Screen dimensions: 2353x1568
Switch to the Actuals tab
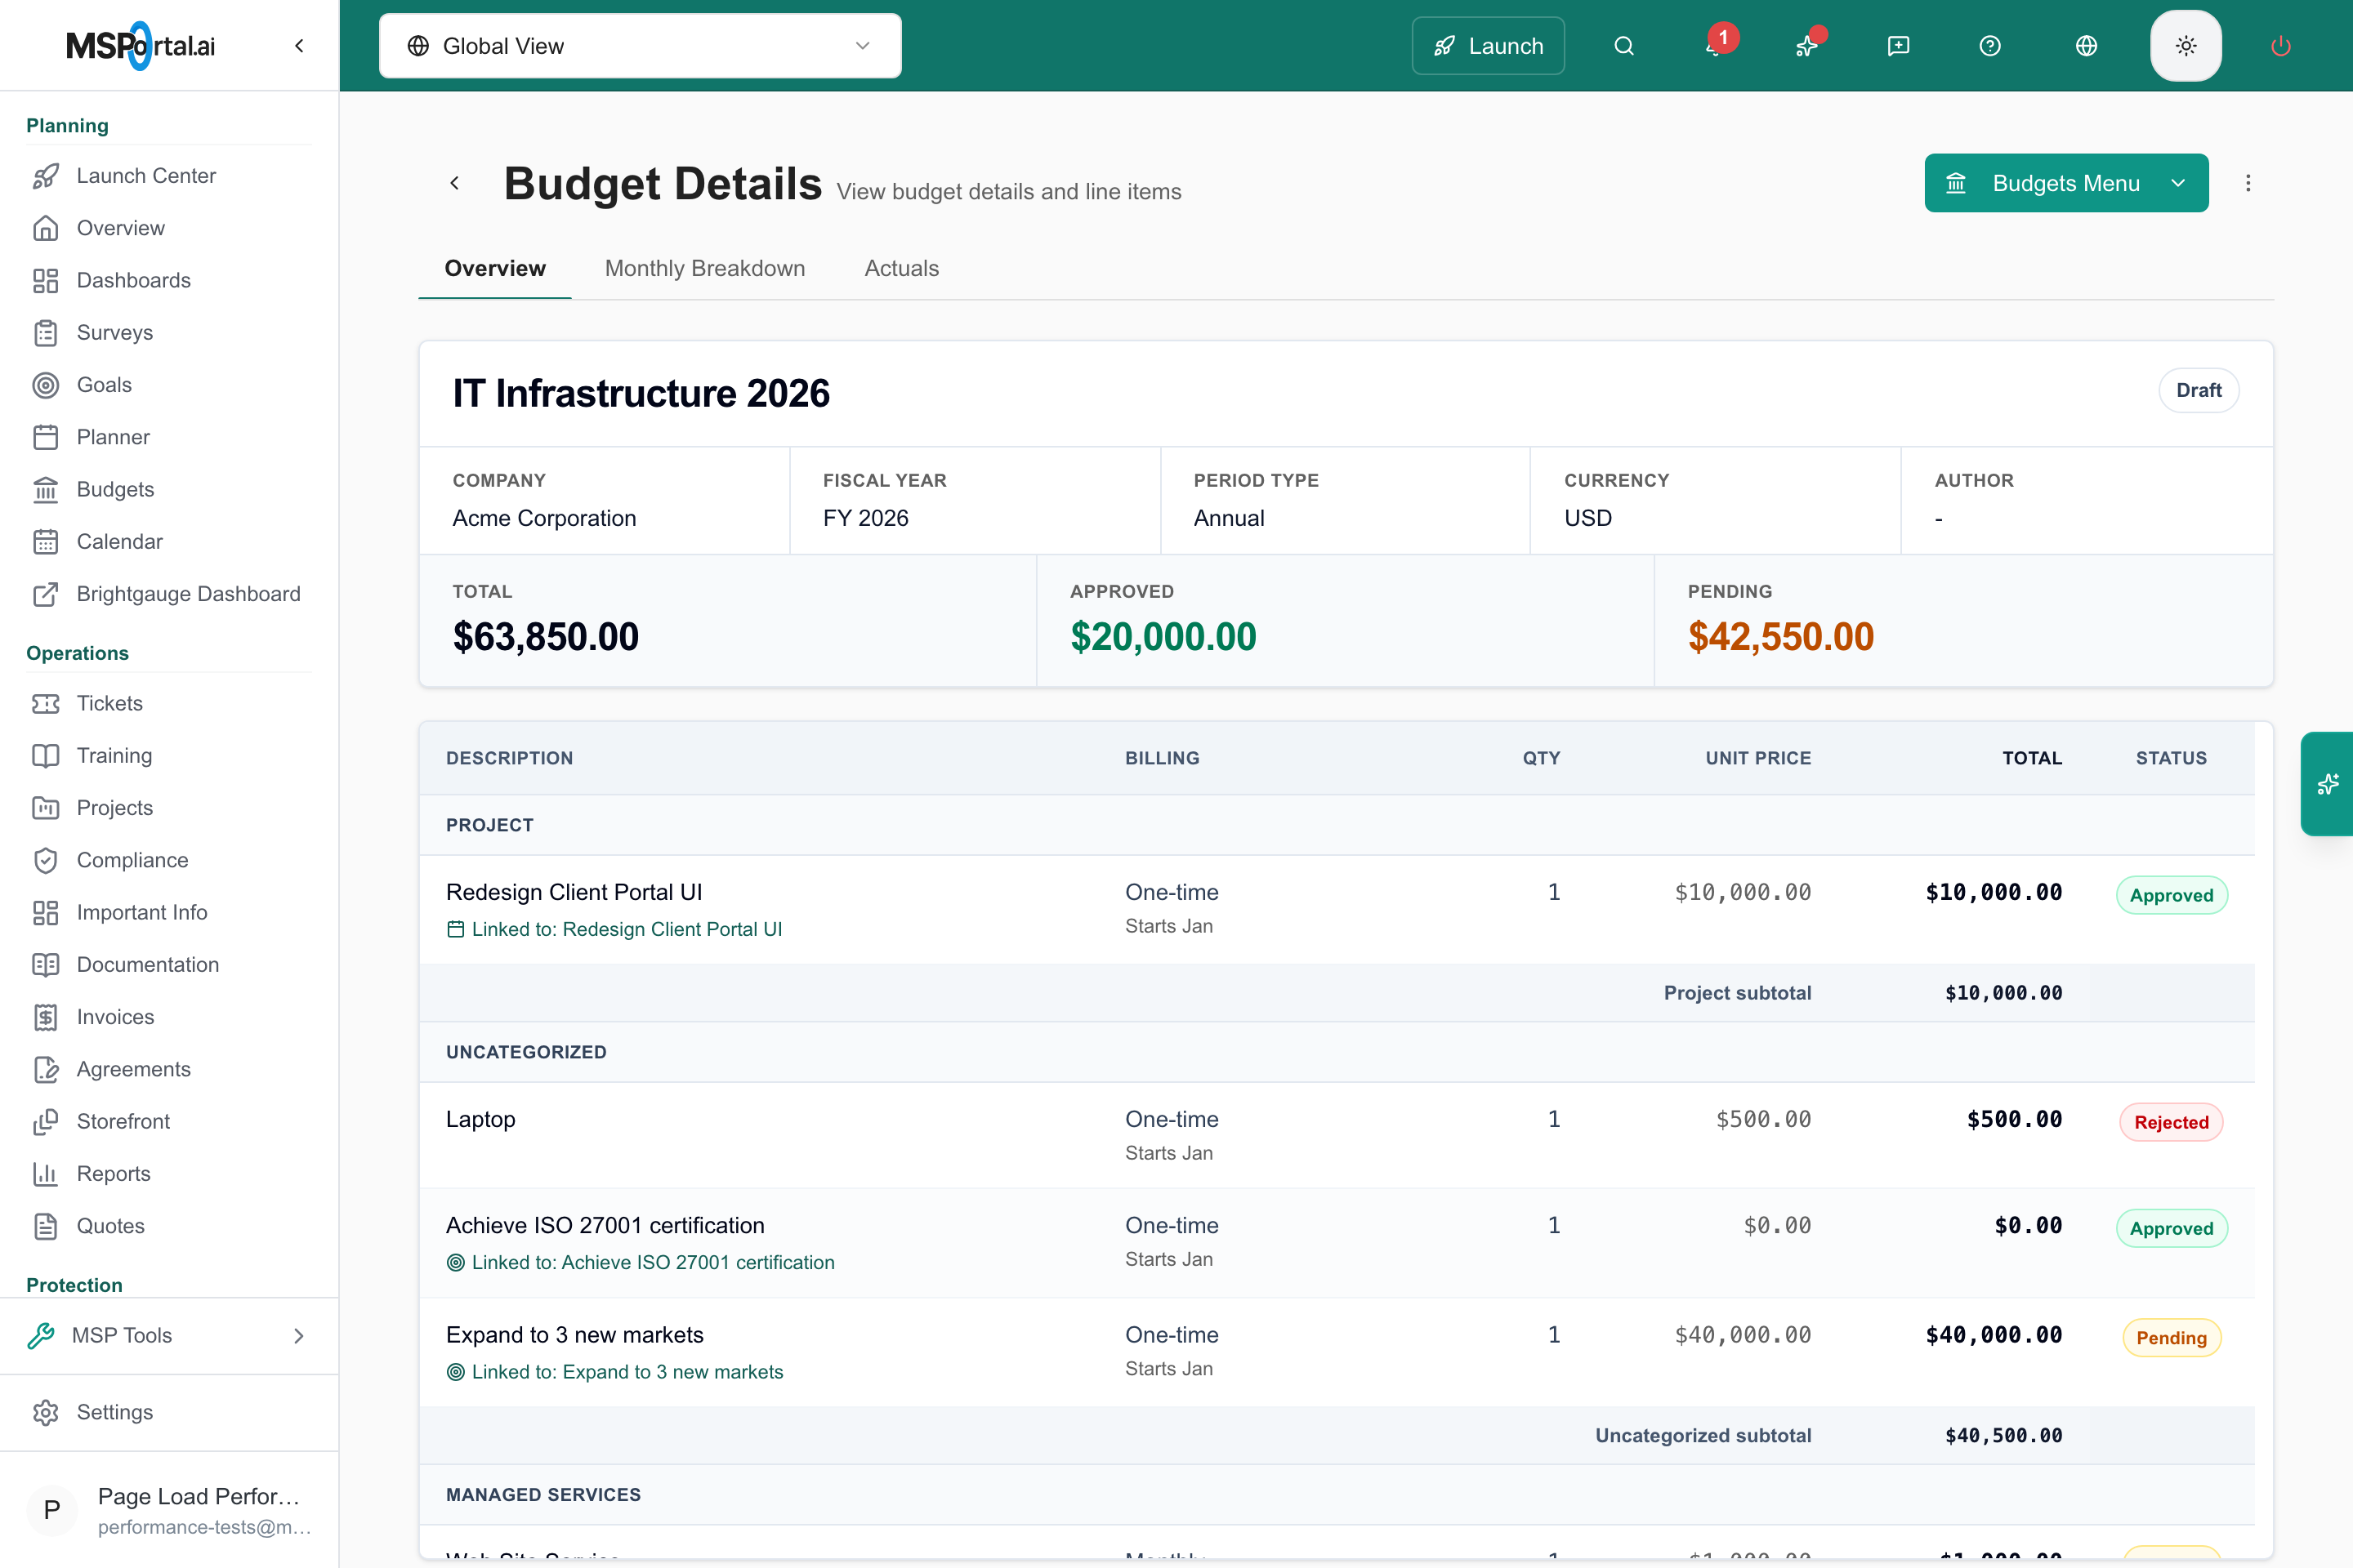click(x=901, y=268)
